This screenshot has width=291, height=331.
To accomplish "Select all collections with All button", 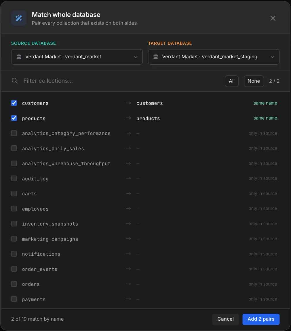I will 232,81.
